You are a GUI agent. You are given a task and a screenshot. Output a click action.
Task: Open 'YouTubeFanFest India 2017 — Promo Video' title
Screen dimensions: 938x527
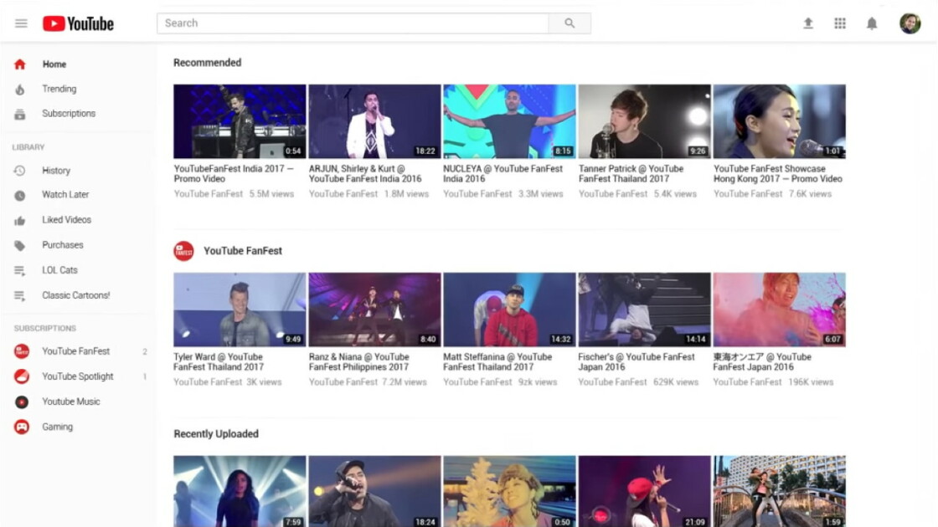pos(234,174)
